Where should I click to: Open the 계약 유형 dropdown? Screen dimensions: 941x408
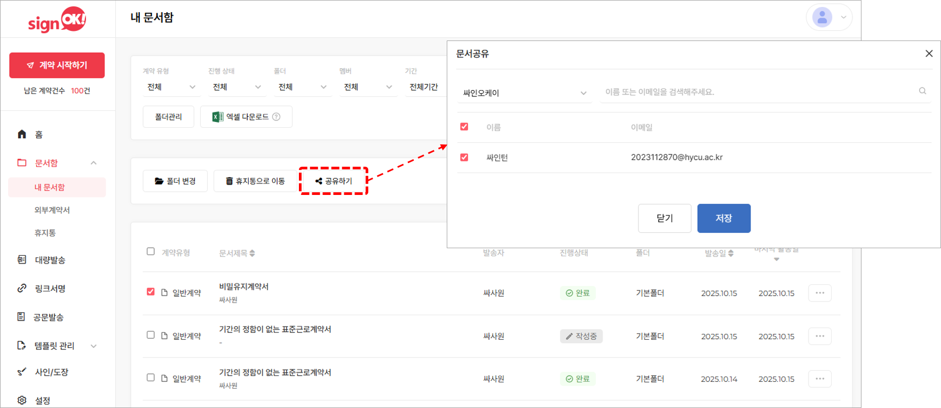point(171,87)
